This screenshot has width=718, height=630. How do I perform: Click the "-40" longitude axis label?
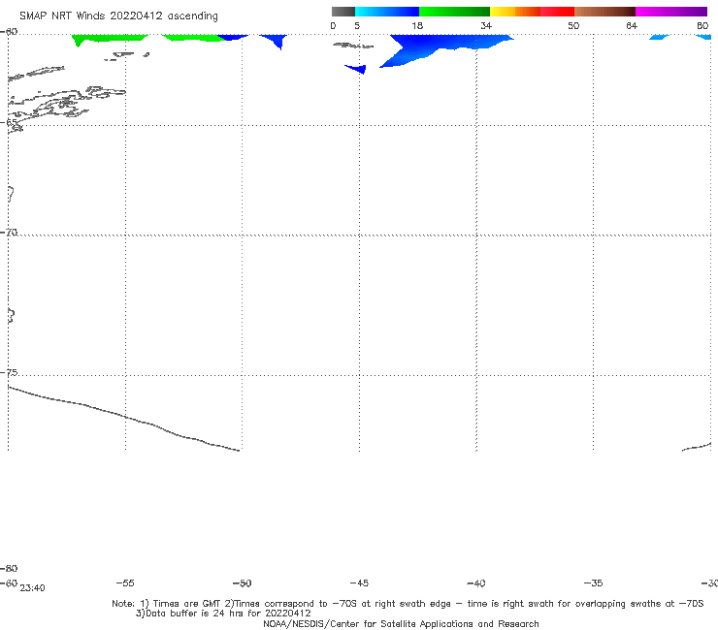point(476,583)
